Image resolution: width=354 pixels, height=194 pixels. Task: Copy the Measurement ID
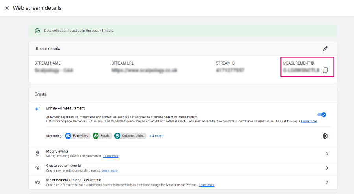(x=325, y=70)
